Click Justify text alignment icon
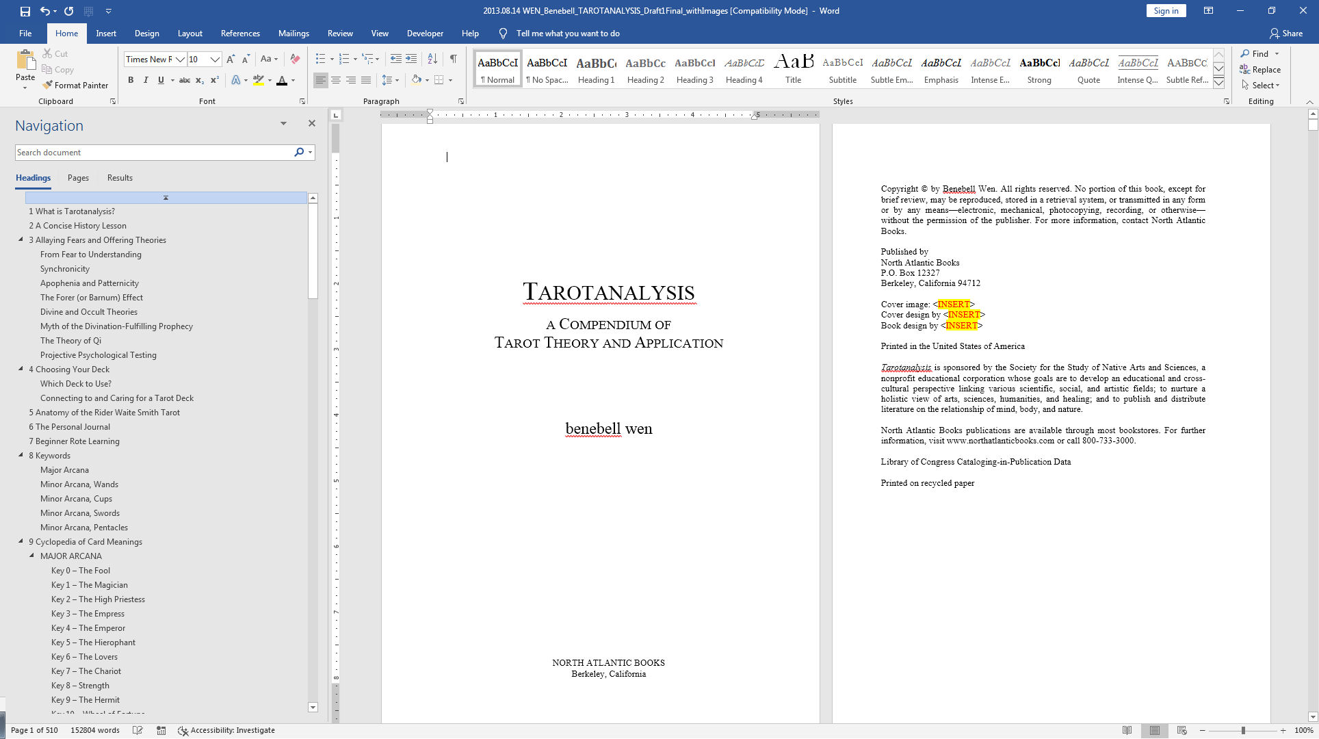This screenshot has width=1319, height=739. [366, 80]
